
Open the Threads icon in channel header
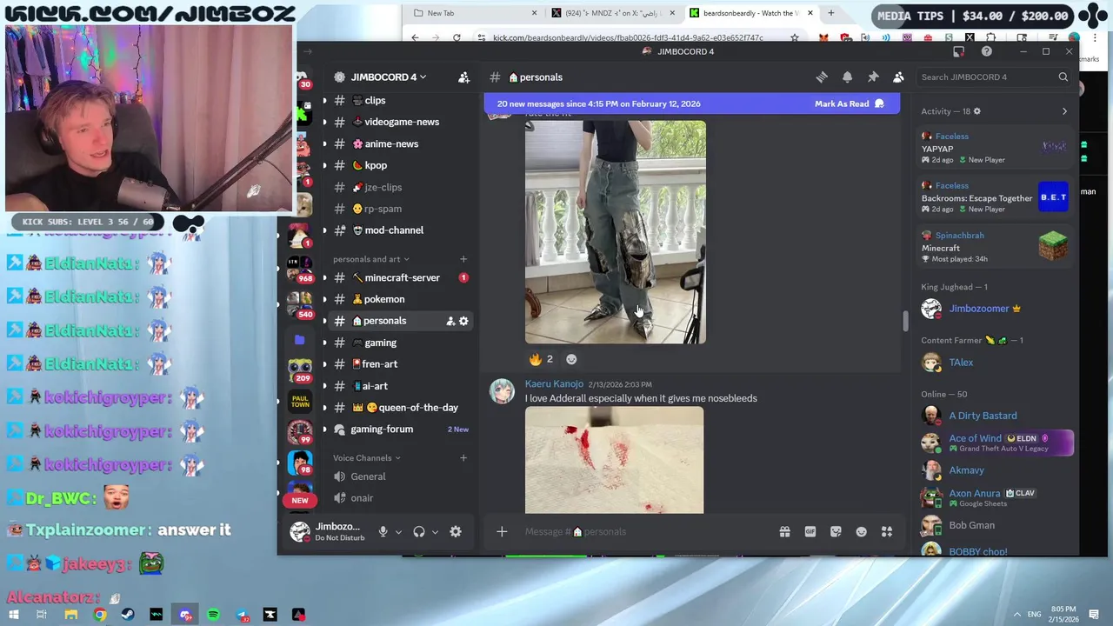tap(822, 77)
